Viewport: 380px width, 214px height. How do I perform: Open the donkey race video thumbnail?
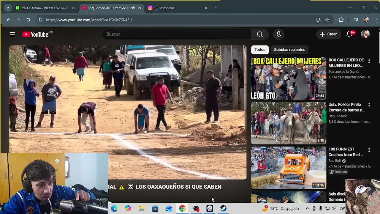pos(289,123)
